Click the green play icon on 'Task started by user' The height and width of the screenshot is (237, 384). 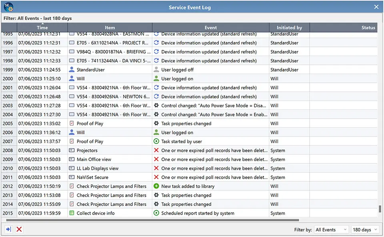(156, 141)
